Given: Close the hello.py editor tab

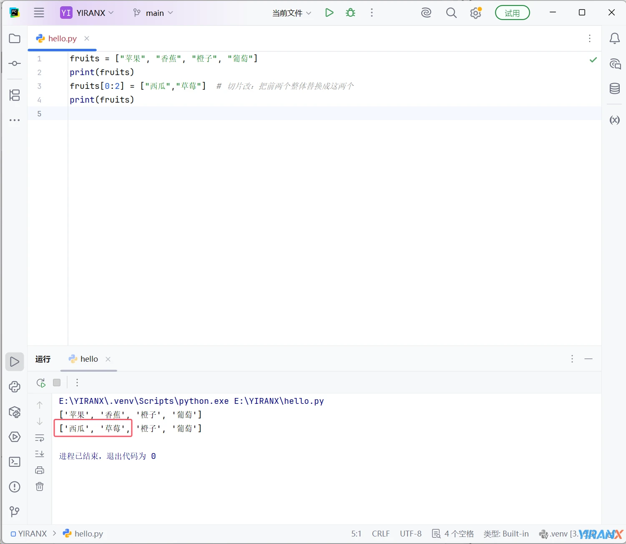Looking at the screenshot, I should click(87, 38).
